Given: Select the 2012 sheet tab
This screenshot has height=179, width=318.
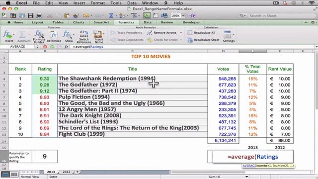Looking at the screenshot, I should click(66, 172).
